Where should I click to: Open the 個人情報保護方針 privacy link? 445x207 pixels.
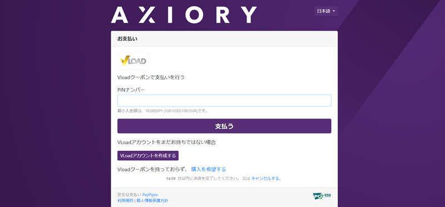(152, 200)
